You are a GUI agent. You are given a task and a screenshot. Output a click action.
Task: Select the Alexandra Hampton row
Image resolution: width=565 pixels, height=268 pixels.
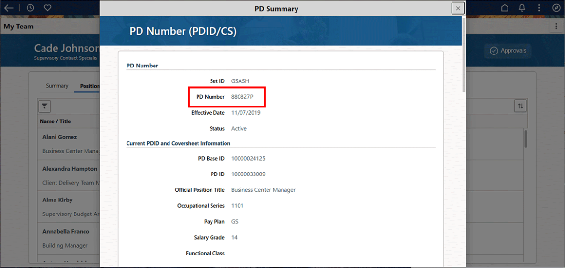click(x=69, y=175)
